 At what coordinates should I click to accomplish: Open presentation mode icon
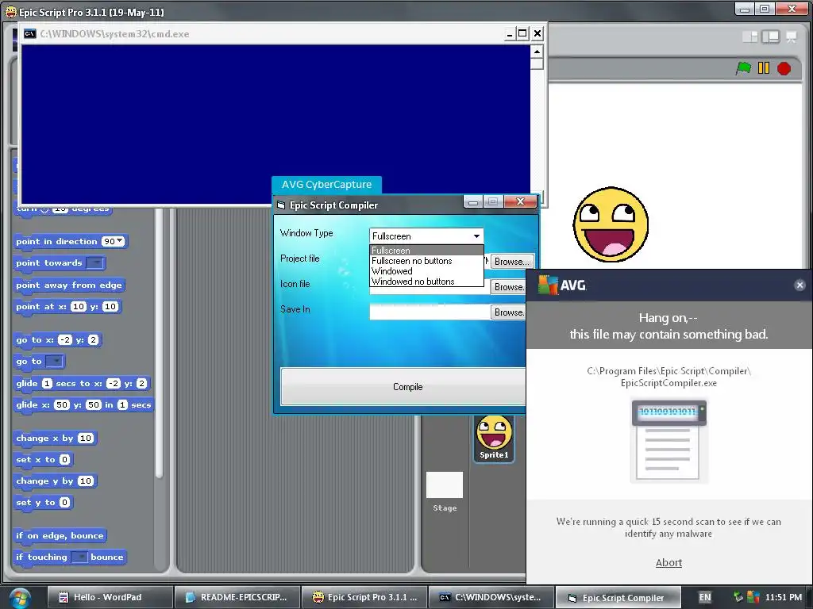[x=792, y=36]
